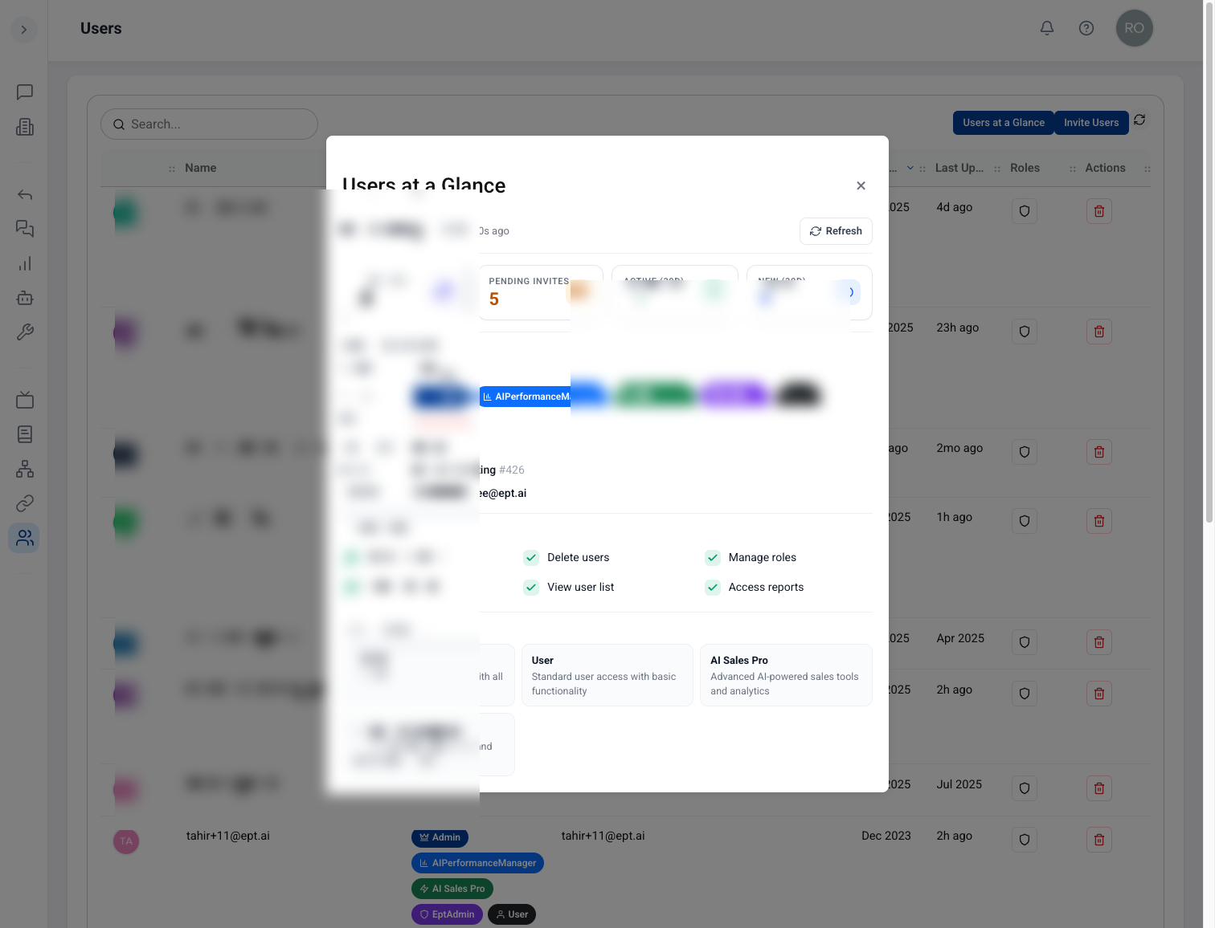This screenshot has height=928, width=1215.
Task: Open roles shield for row updated 2mo ago
Action: (1025, 452)
